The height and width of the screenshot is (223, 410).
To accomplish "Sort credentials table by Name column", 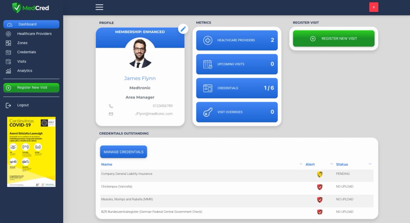I will point(107,164).
